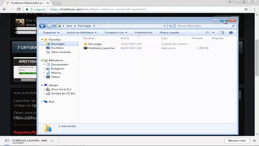
Task: Open the Organizar menu
Action: point(51,32)
